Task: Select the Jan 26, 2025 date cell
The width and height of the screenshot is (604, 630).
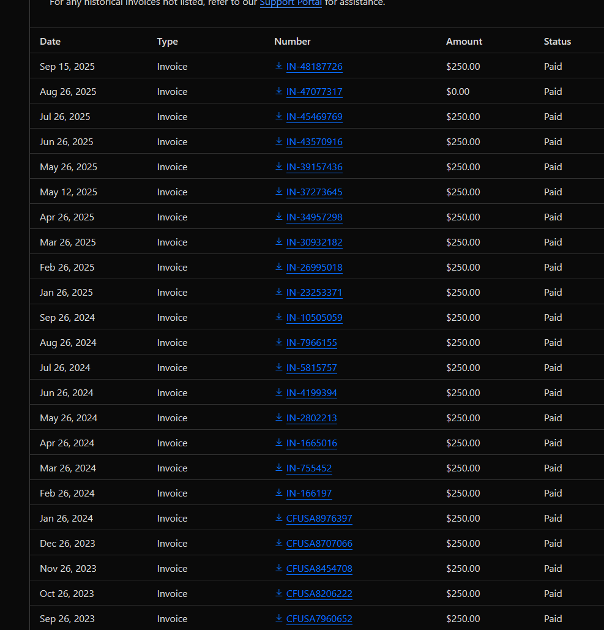Action: (66, 293)
